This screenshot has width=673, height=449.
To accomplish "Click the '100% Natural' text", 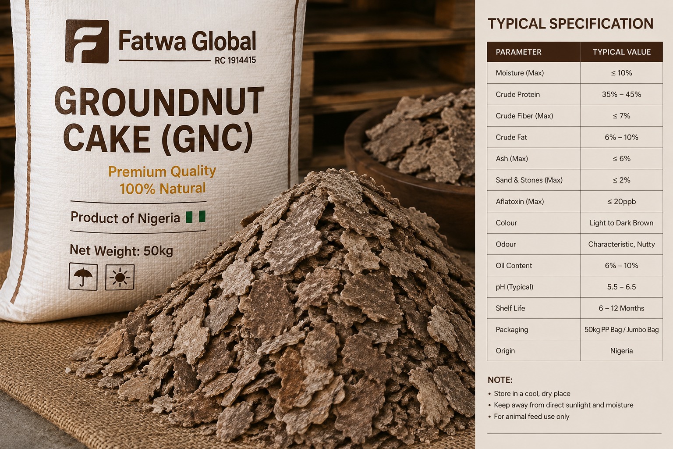I will tap(163, 189).
